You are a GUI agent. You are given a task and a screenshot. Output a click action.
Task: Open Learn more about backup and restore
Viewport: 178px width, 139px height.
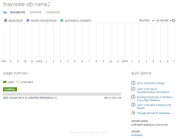pos(154,107)
